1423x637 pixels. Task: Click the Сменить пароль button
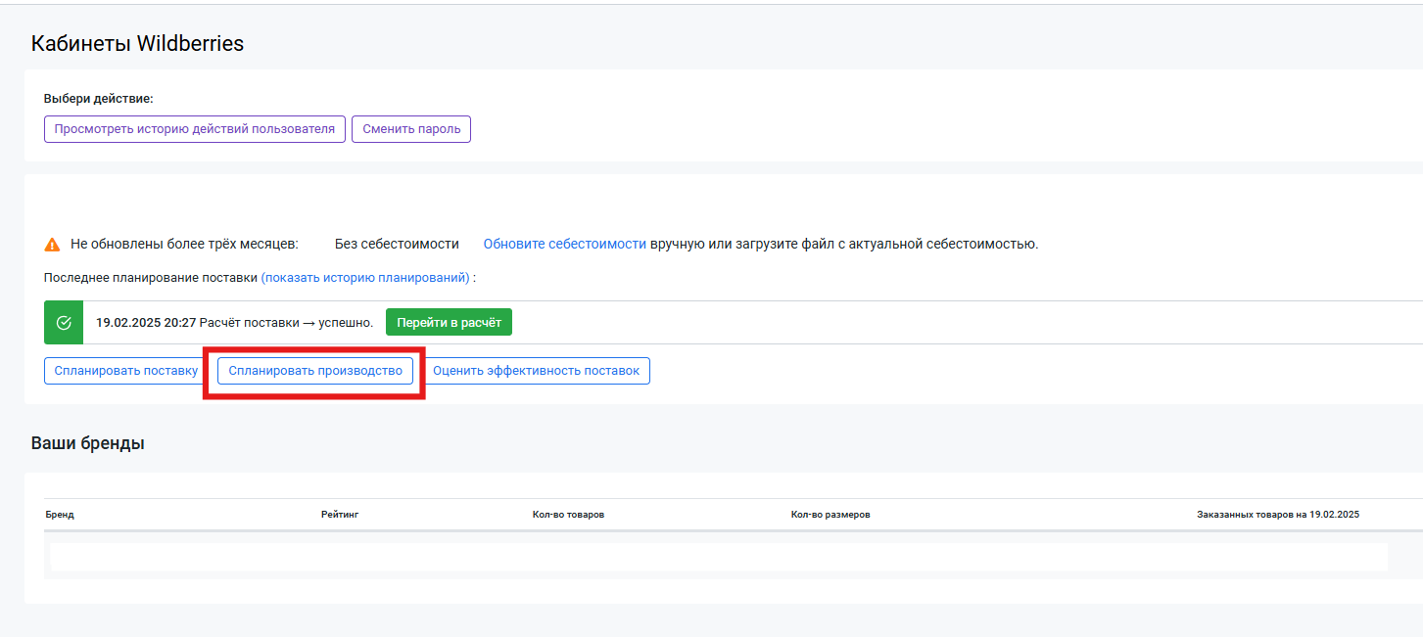click(411, 129)
